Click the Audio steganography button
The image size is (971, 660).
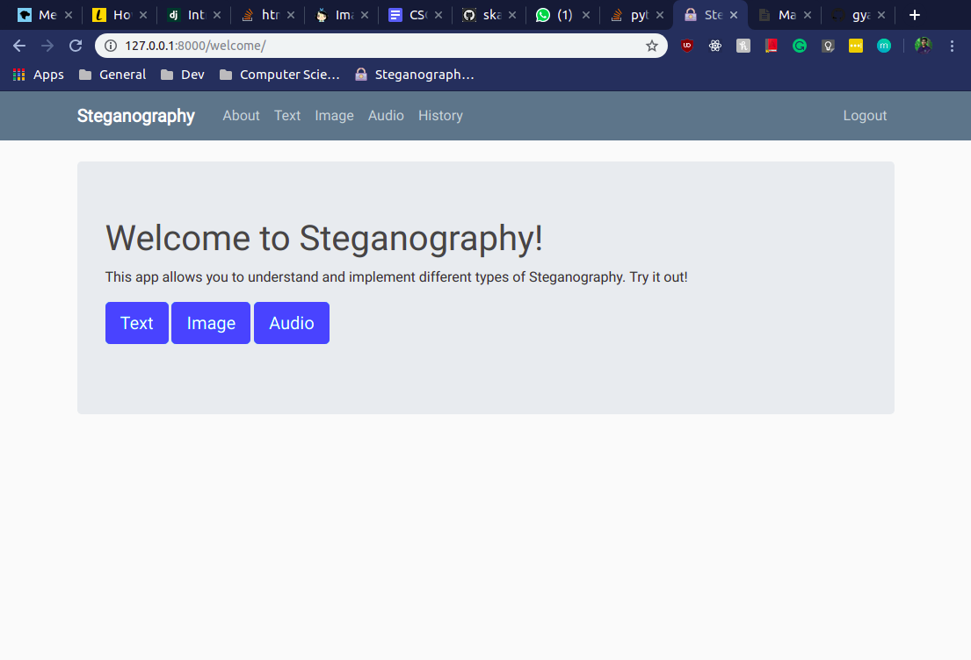291,322
